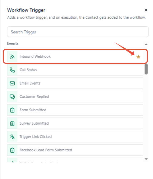Click the Inbound Webhook feed icon
The height and width of the screenshot is (179, 153).
12,57
